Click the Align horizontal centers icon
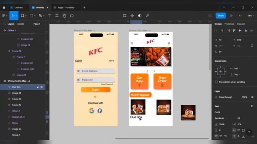257x144 pixels. coord(222,30)
